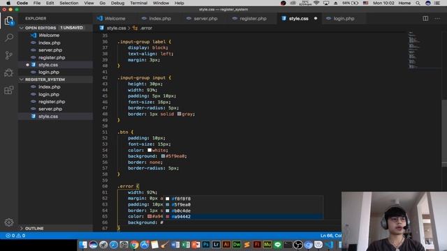Launch Photoshop from the dock

(x=206, y=245)
